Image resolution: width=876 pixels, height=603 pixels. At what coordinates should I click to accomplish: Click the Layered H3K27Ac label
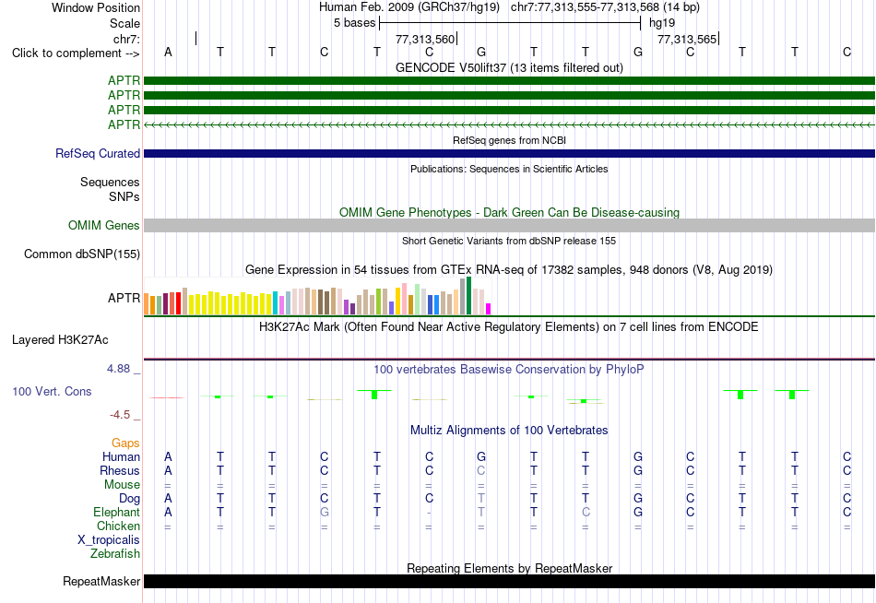click(x=60, y=340)
